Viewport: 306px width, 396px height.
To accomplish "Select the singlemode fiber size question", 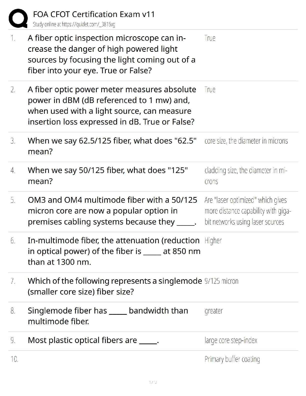I will [x=114, y=286].
